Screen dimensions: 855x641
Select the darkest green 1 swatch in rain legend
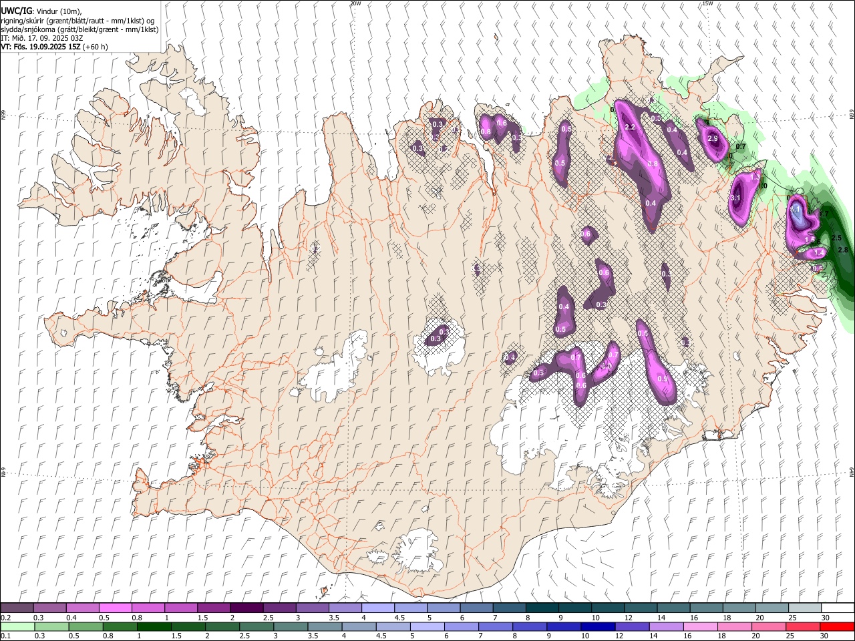coord(154,626)
